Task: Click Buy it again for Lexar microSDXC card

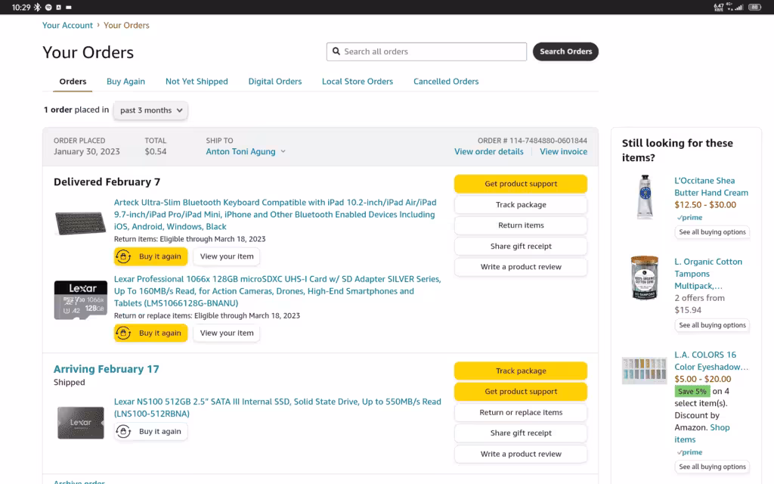Action: click(151, 333)
